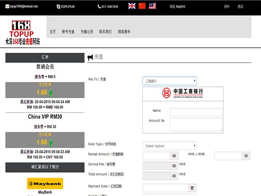Click the money icon in RMB amount field
This screenshot has width=261, height=196.
click(246, 156)
